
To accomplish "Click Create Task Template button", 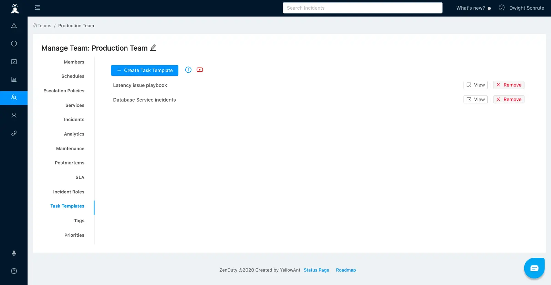I will click(145, 70).
